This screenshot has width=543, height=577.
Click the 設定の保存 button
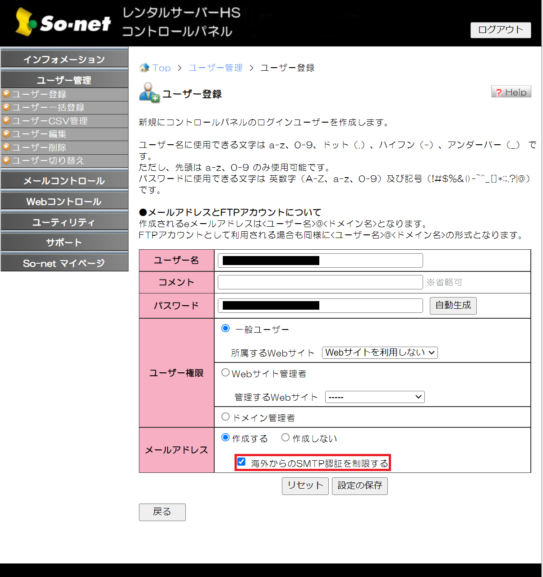[359, 485]
